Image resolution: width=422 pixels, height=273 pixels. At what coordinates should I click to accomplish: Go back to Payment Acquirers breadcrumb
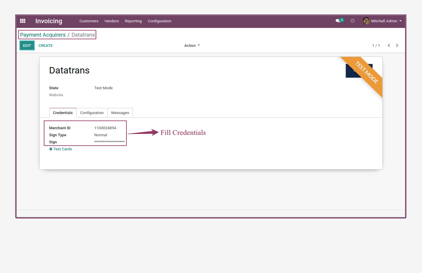point(43,35)
